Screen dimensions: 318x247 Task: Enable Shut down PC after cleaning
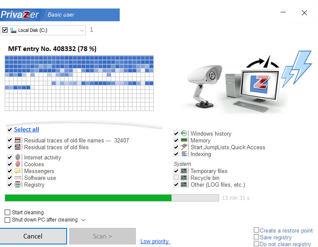click(x=7, y=220)
